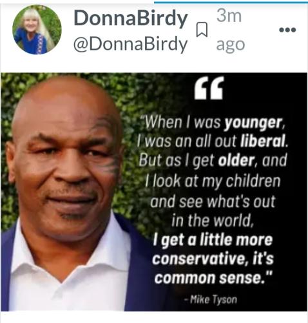The width and height of the screenshot is (308, 323).
Task: Click the blue loading bar at top
Action: click(x=231, y=3)
